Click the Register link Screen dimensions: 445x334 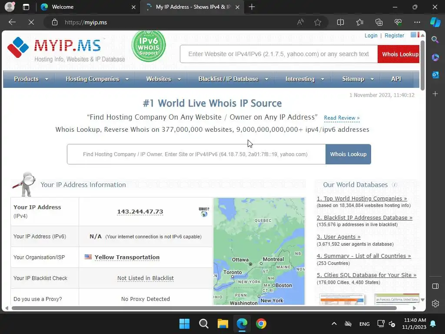pyautogui.click(x=394, y=36)
